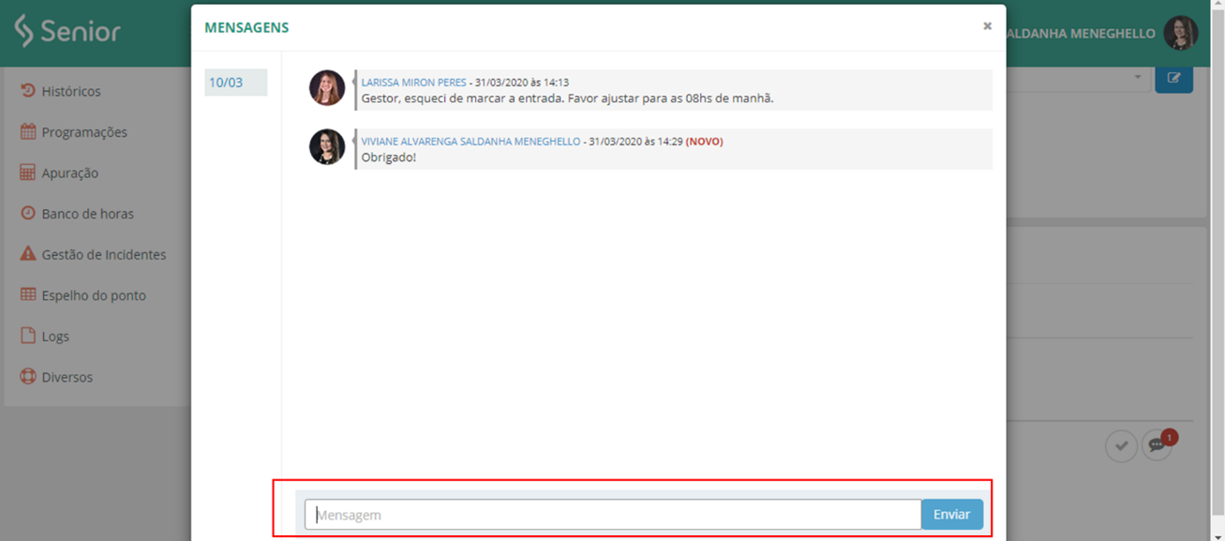The image size is (1225, 541).
Task: Open VIVIANE ALVARENGA SALDANHA MENEGHELLO sender link
Action: tap(471, 142)
